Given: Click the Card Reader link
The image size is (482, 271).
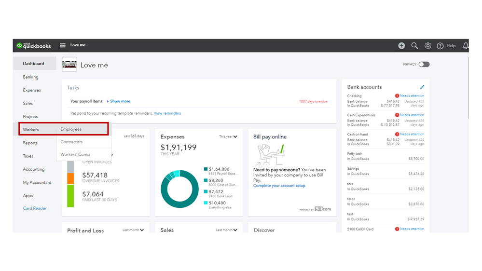Looking at the screenshot, I should [x=35, y=208].
